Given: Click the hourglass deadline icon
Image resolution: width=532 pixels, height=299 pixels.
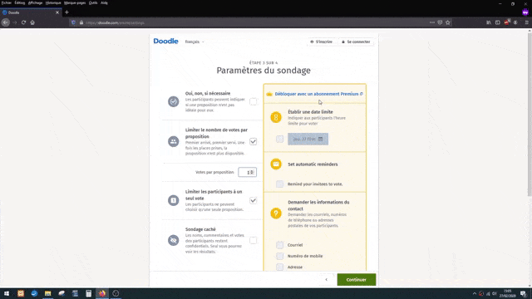Looking at the screenshot, I should tap(276, 117).
